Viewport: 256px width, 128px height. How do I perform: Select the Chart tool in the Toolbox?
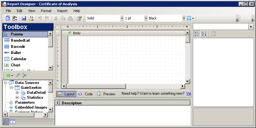tap(15, 65)
